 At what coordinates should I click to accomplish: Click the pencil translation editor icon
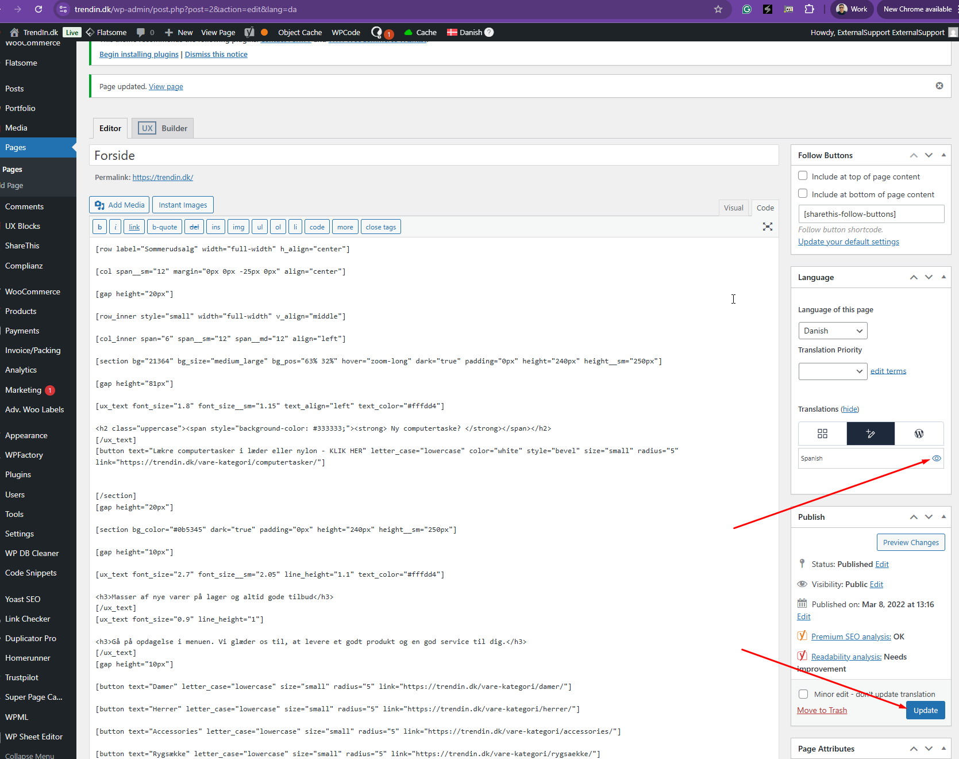tap(870, 434)
